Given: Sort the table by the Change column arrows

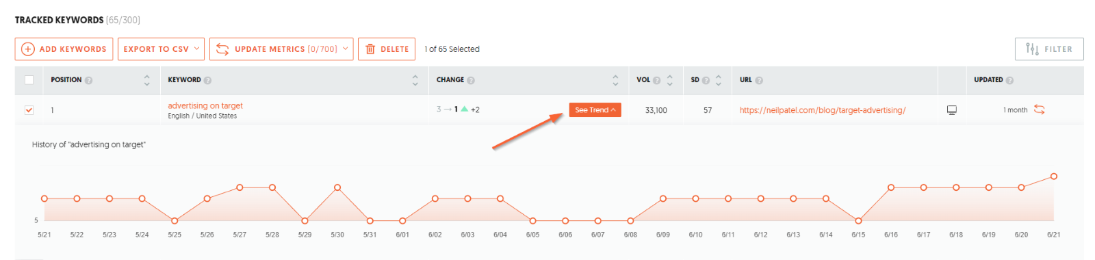Looking at the screenshot, I should click(x=615, y=80).
